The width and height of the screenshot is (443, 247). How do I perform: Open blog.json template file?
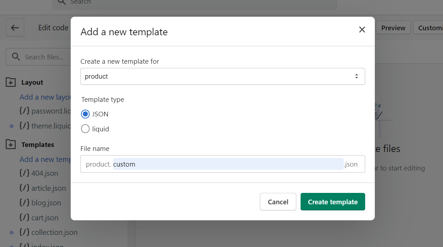coord(46,203)
